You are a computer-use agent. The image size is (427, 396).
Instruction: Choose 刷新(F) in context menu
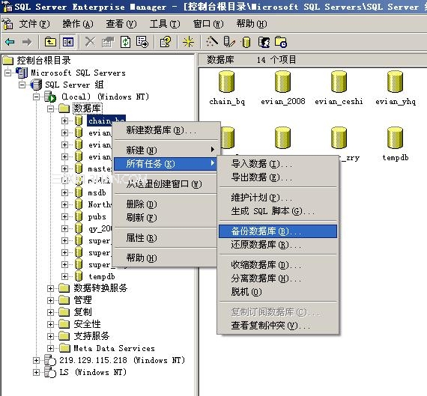[x=166, y=217]
